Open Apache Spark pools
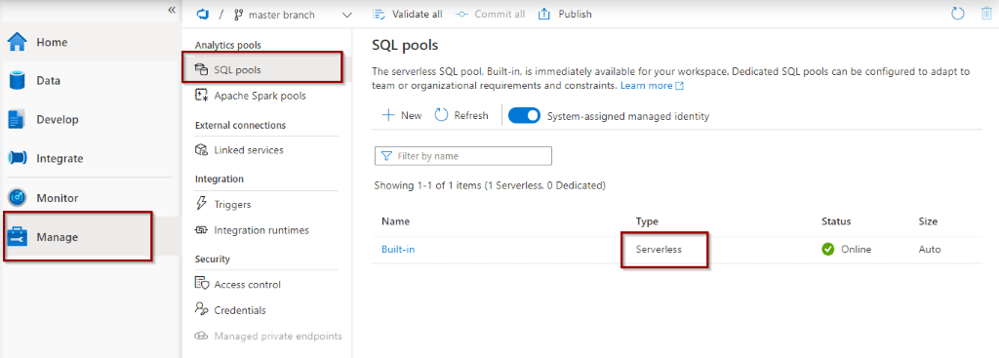Screen dimensions: 999x358 pyautogui.click(x=260, y=96)
